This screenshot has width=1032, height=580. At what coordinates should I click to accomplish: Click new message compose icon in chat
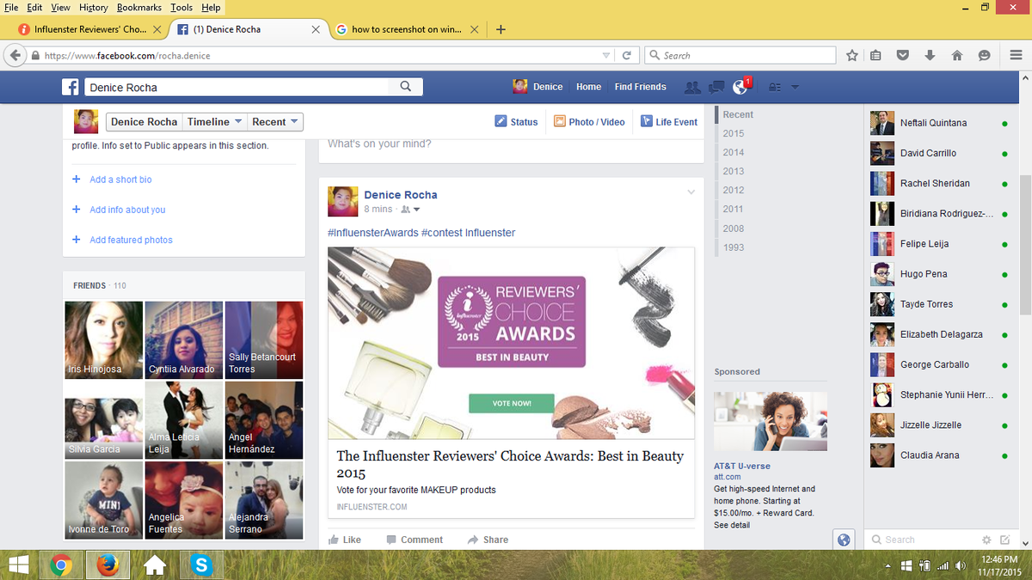(x=1004, y=540)
